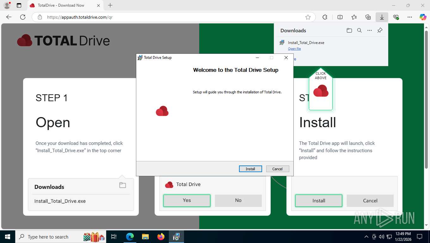This screenshot has height=243, width=430.
Task: Go back in the browser
Action: pyautogui.click(x=9, y=17)
